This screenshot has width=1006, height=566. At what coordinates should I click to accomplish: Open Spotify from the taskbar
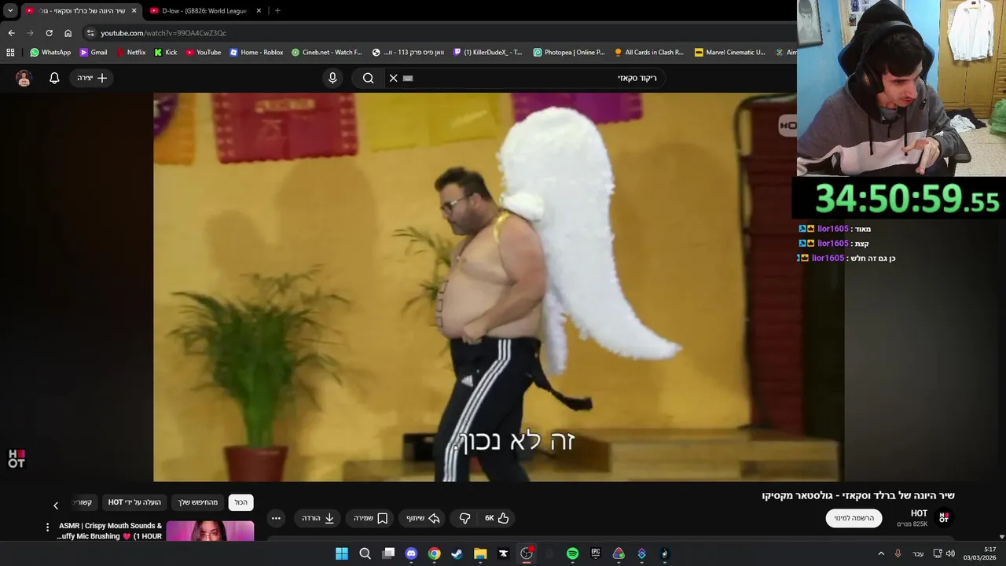point(572,553)
